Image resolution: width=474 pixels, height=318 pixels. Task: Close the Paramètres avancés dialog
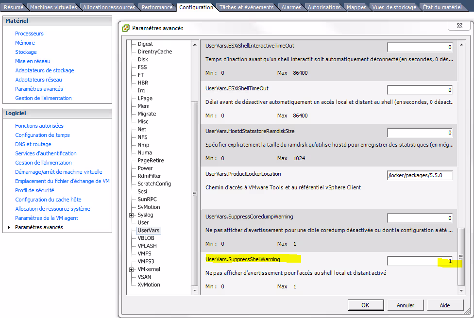point(459,26)
